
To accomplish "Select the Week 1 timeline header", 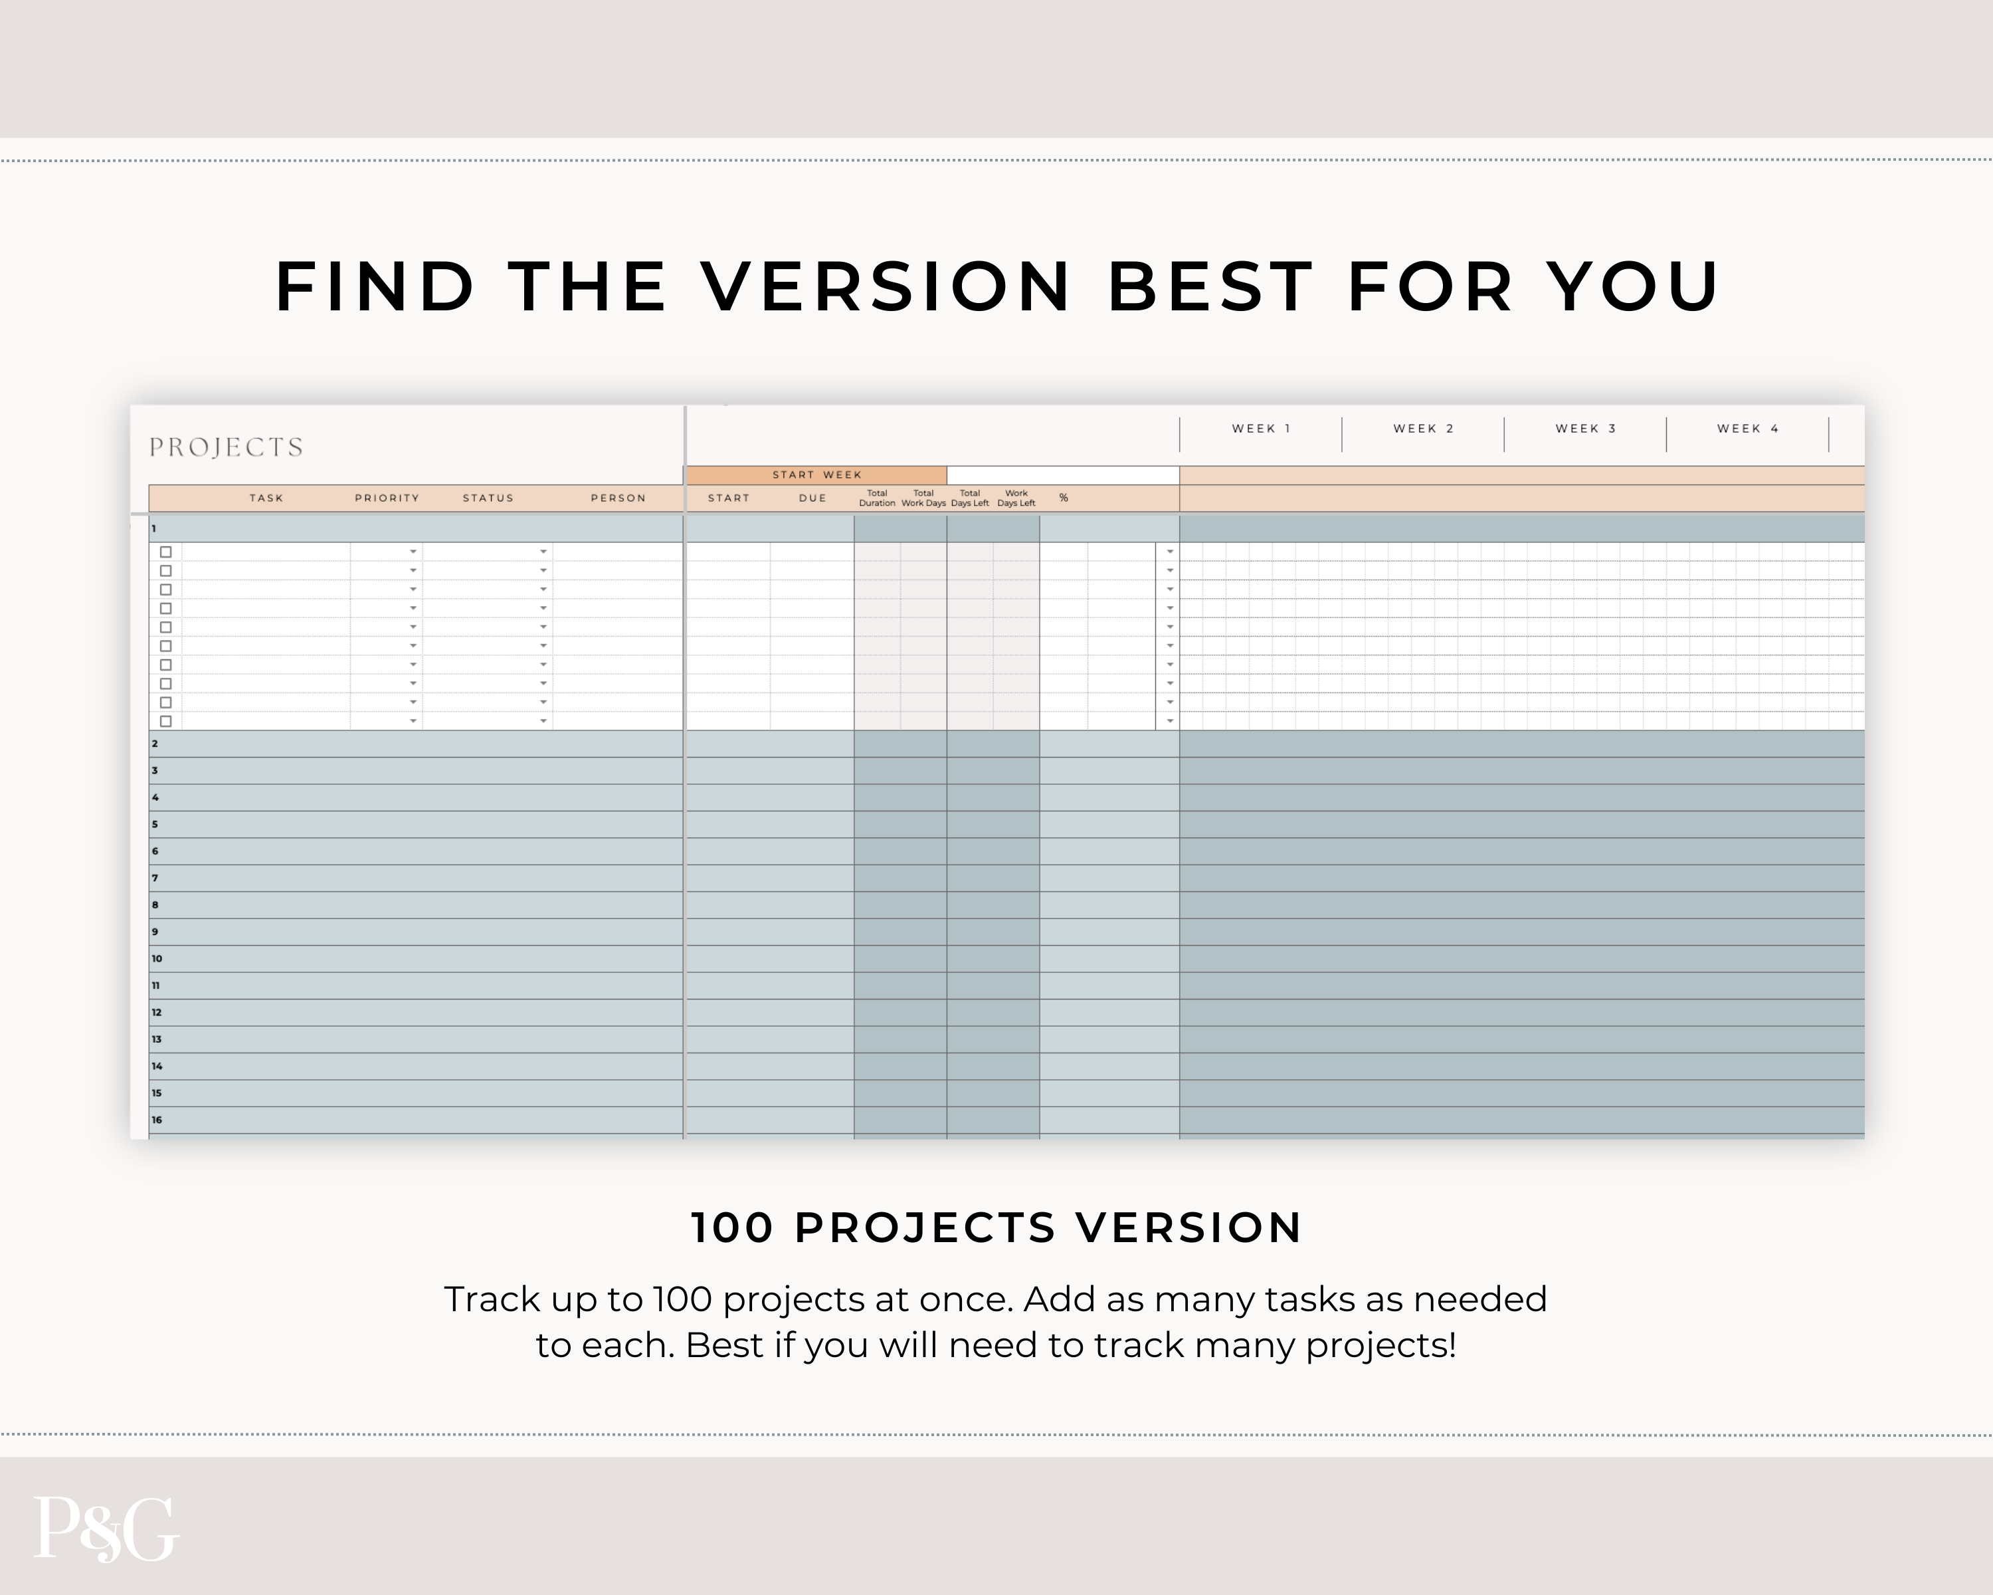I will pyautogui.click(x=1261, y=429).
